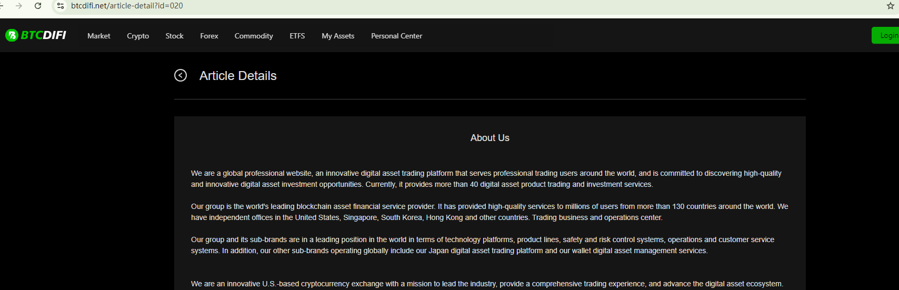Viewport: 899px width, 290px height.
Task: Go to the Commodity page
Action: click(x=254, y=36)
